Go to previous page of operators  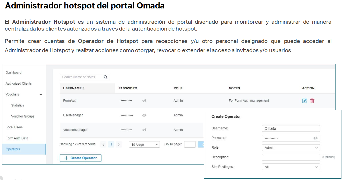click(103, 144)
